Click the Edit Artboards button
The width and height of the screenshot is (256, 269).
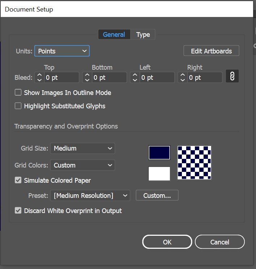coord(211,51)
